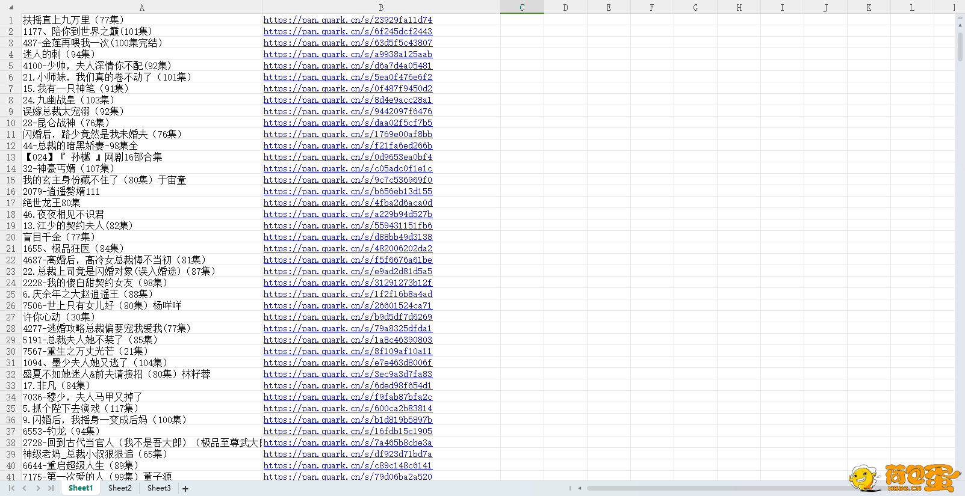Viewport: 965px width, 496px height.
Task: Select cell '6644-重启超级人生（89集）'
Action: pyautogui.click(x=141, y=465)
